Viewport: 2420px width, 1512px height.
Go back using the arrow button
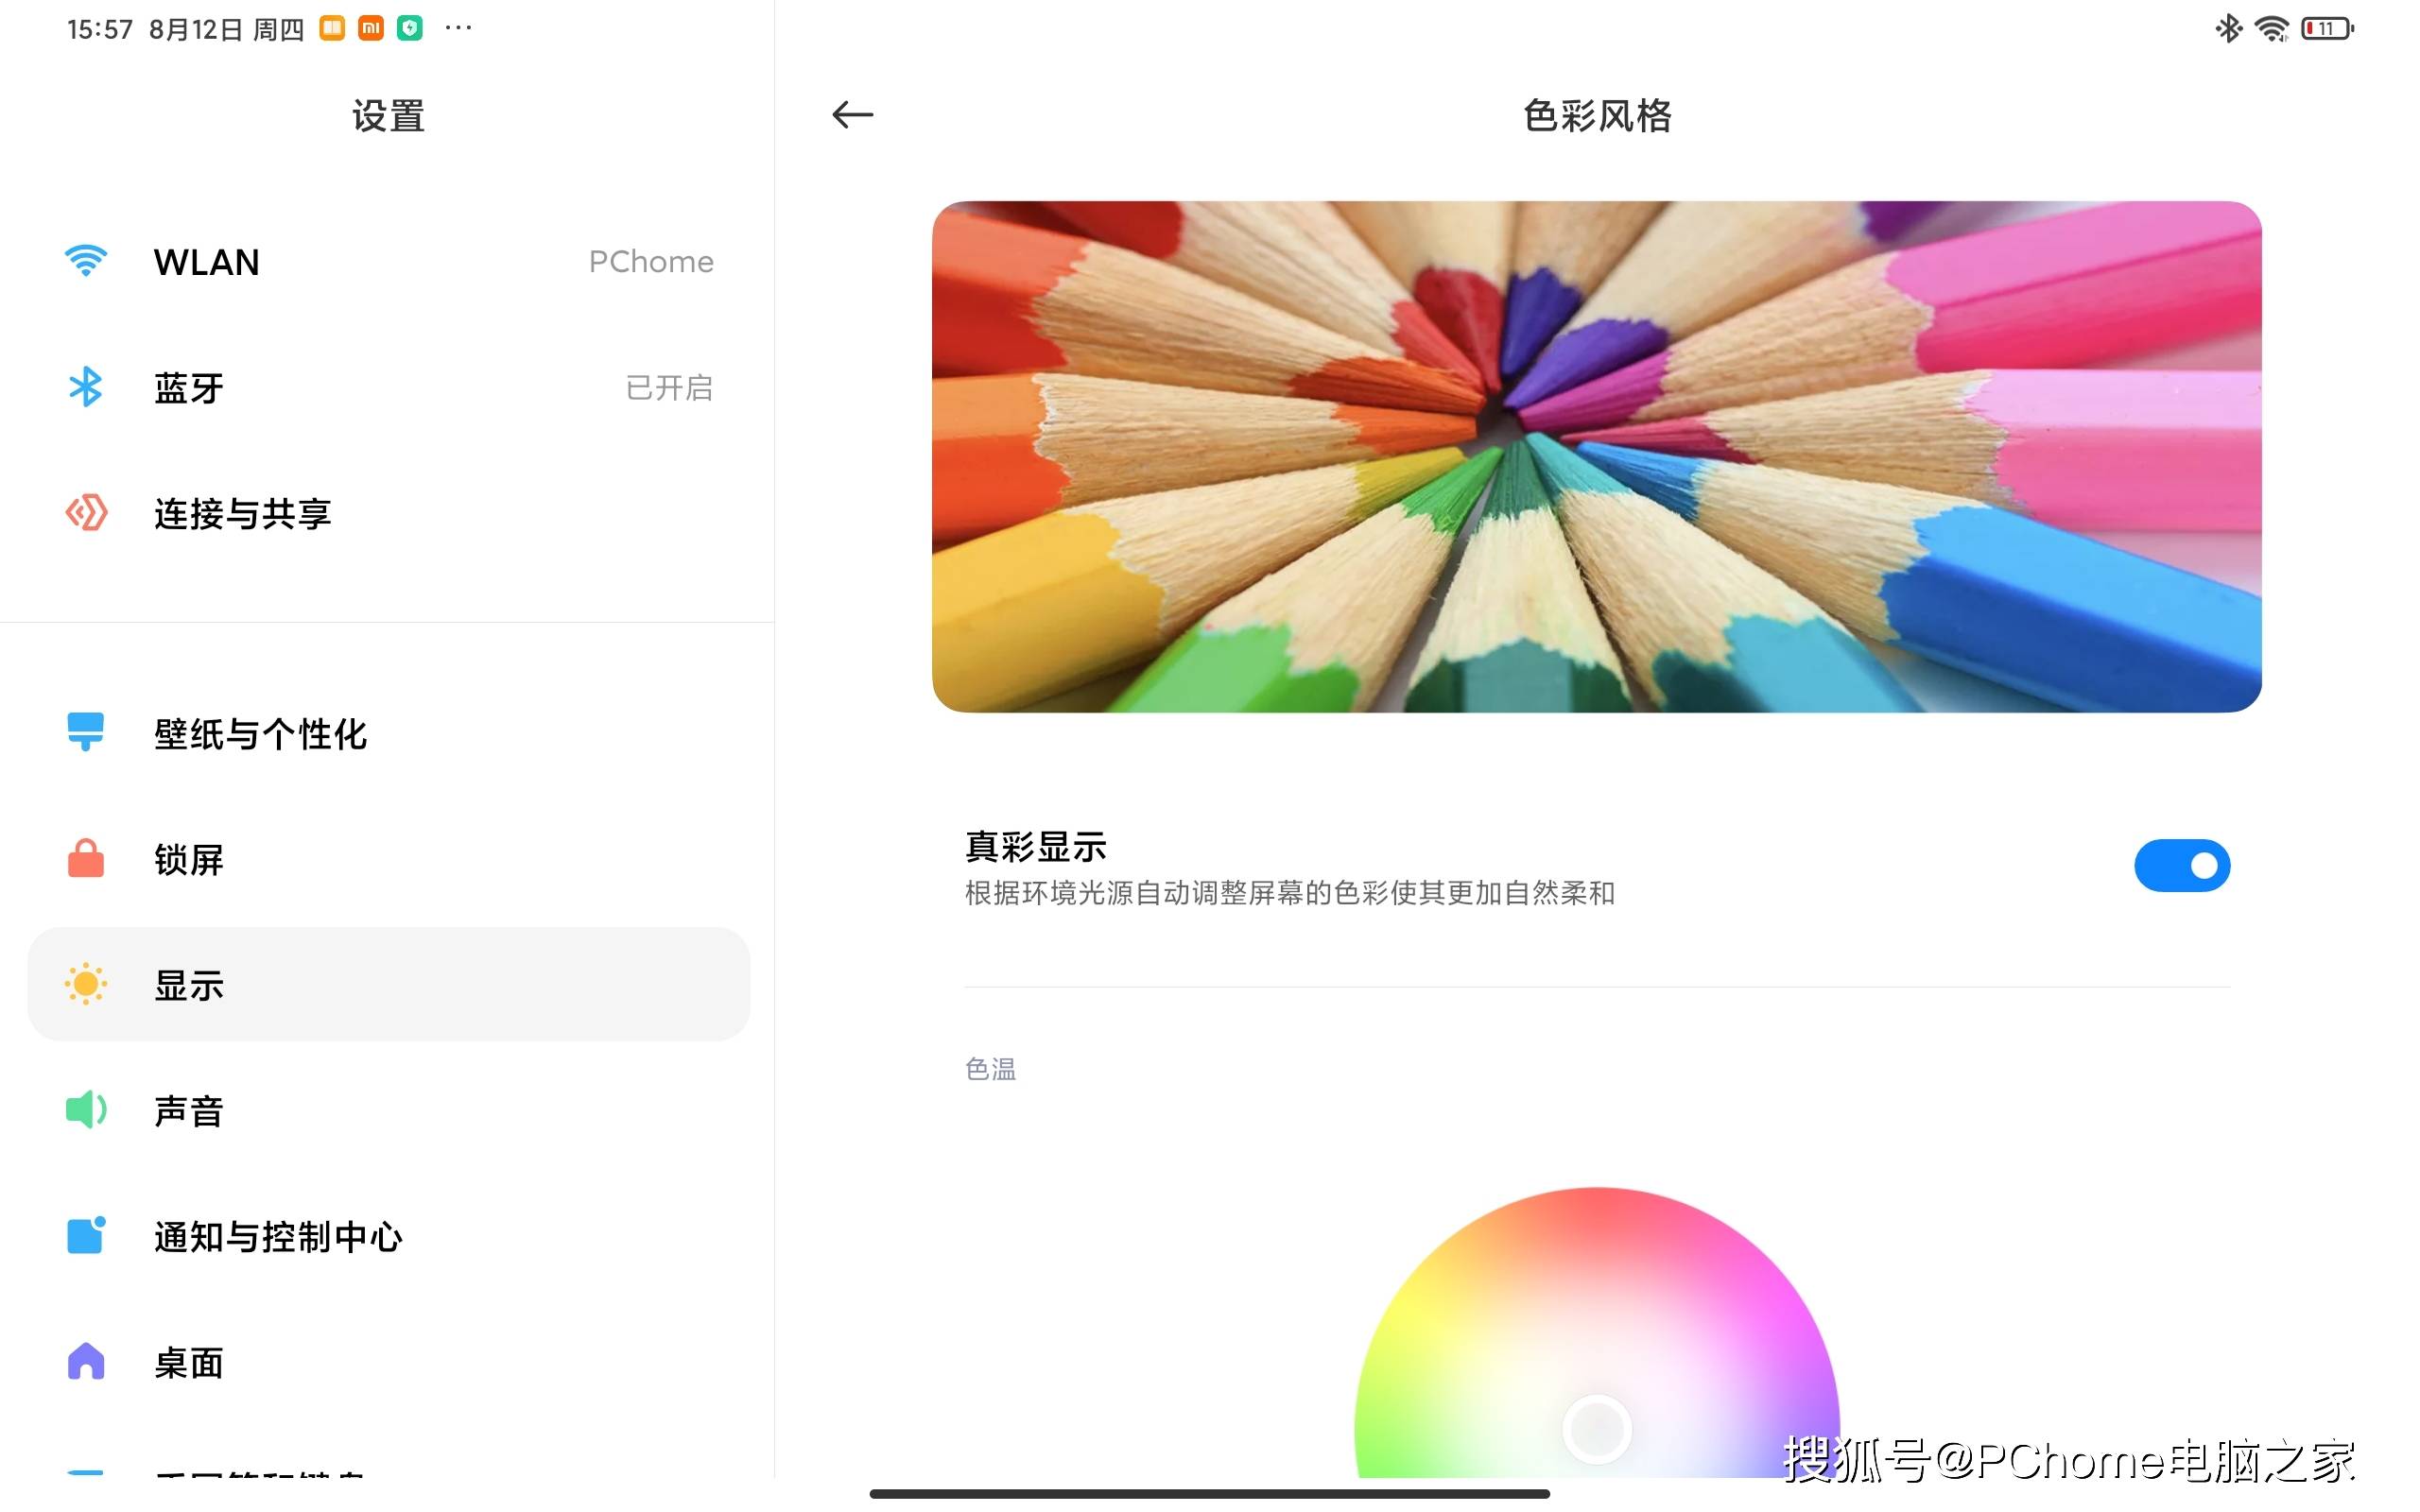(852, 115)
